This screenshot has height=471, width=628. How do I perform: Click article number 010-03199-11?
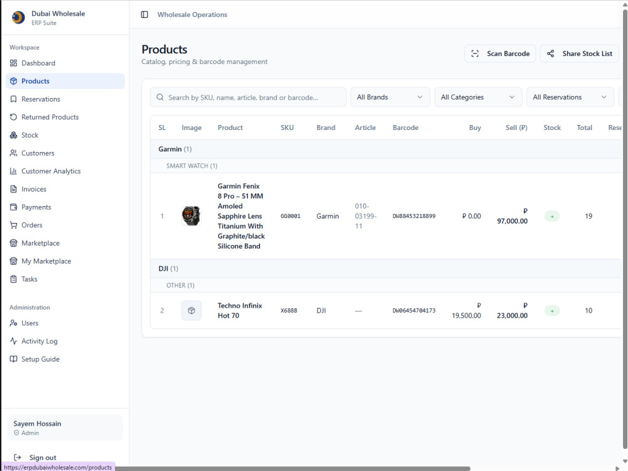point(365,216)
